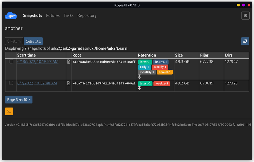Click pin icon on the 6/18/2022 snapshot
Image resolution: width=254 pixels, height=162 pixels.
click(139, 77)
